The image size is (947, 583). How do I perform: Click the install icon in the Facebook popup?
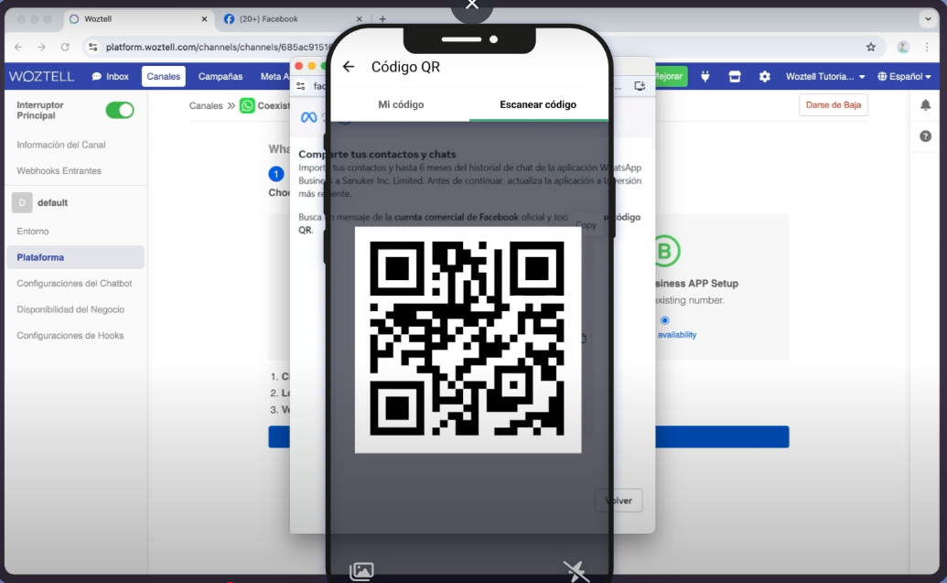640,86
